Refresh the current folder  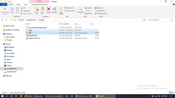pos(145,20)
